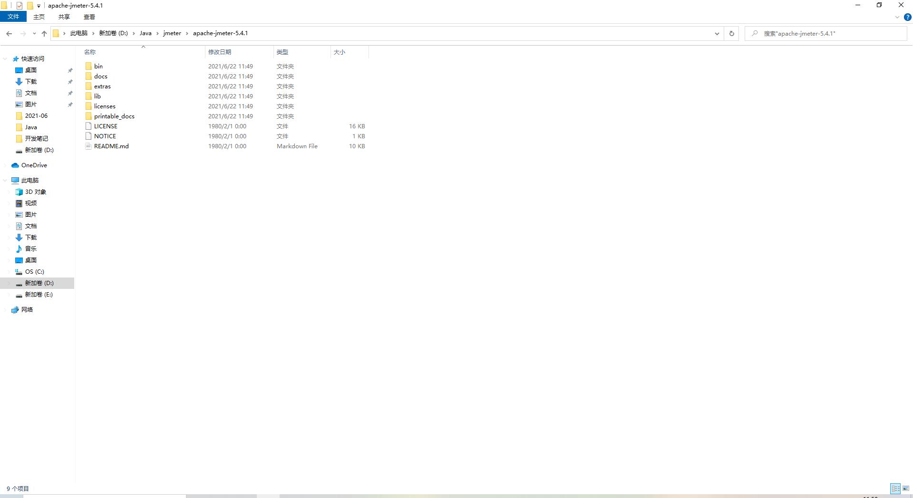Open OneDrive in the sidebar
The height and width of the screenshot is (498, 913).
tap(34, 165)
